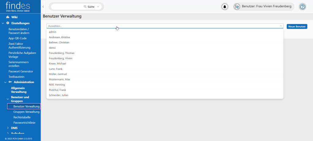Screen dimensions: 313x141
Task: Click the notification bell icon
Action: pos(225,7)
